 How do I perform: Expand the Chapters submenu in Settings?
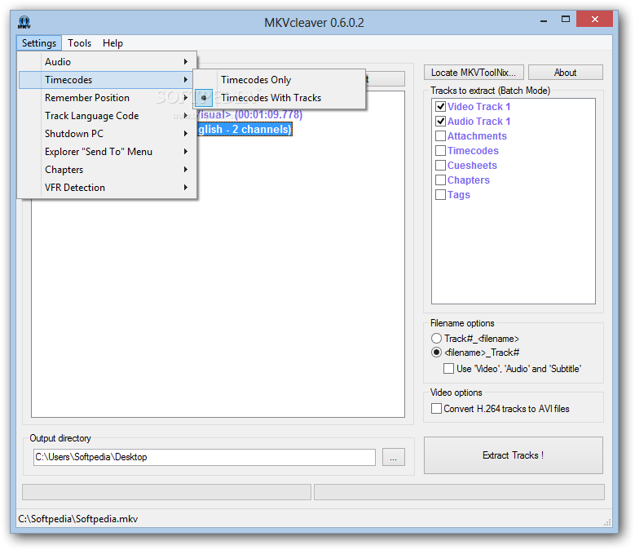pyautogui.click(x=108, y=170)
